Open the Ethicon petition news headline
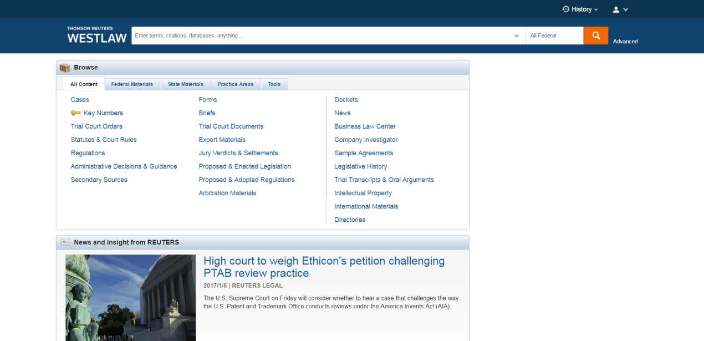 tap(324, 267)
